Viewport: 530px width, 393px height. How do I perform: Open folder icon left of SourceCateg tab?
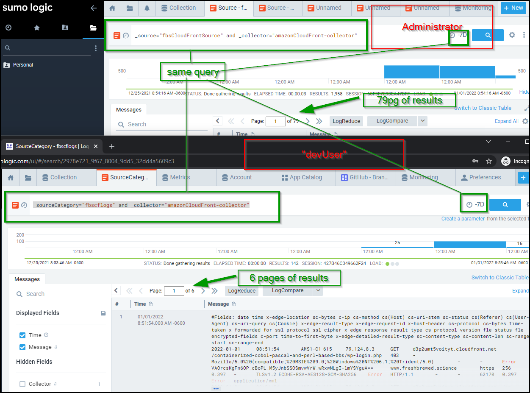coord(28,178)
